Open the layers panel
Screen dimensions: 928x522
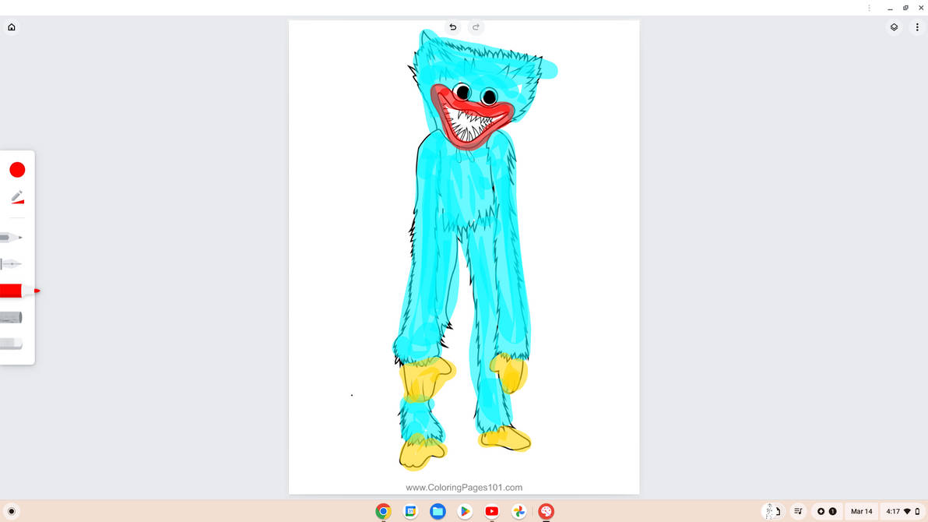pyautogui.click(x=894, y=27)
